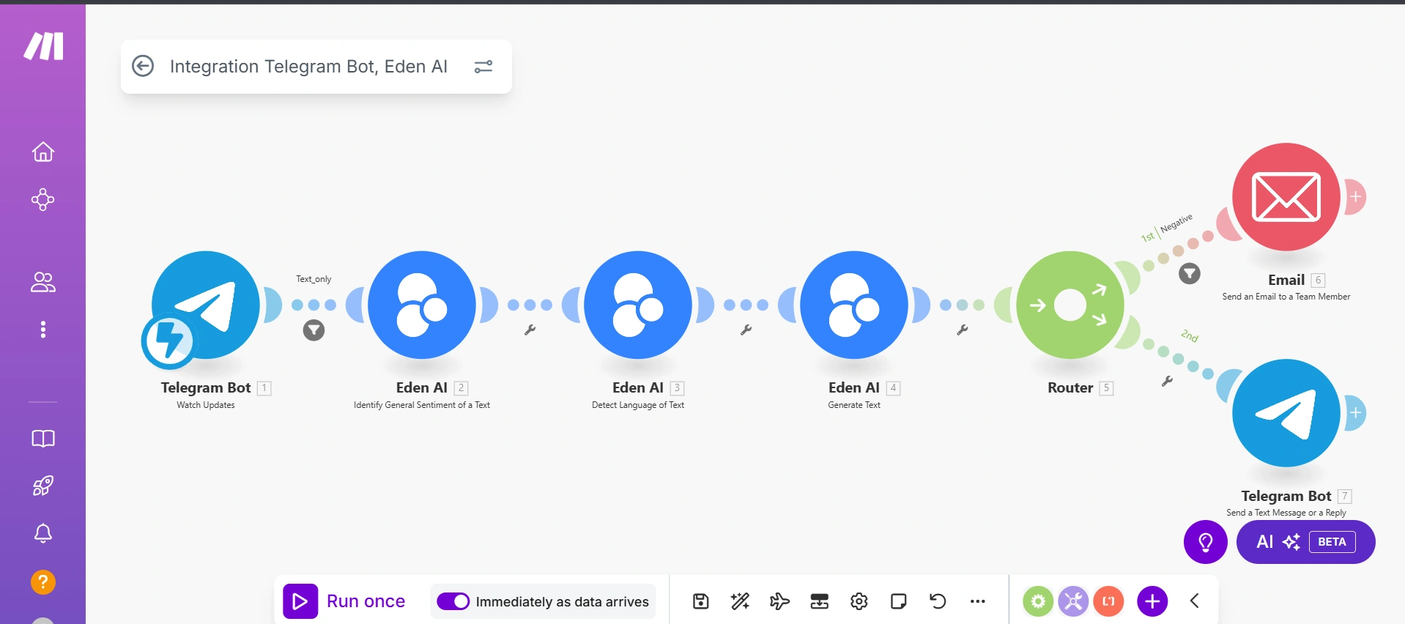Viewport: 1405px width, 624px height.
Task: Click the Undo arrow in the toolbar
Action: pos(938,601)
